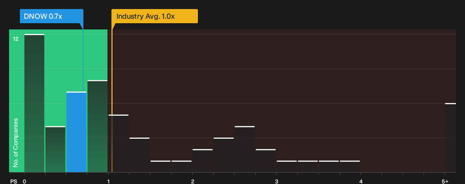Click the 'No. of Companies' axis title
Viewport: 465px width, 184px height.
click(16, 143)
